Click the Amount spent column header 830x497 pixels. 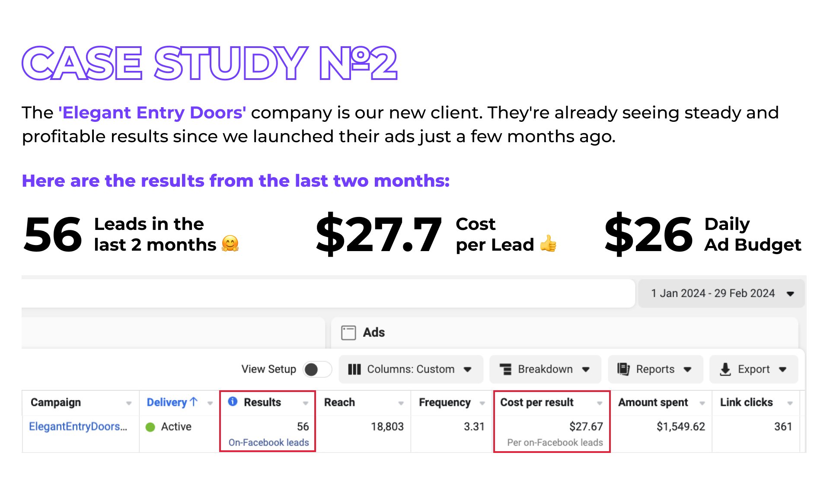click(x=653, y=402)
